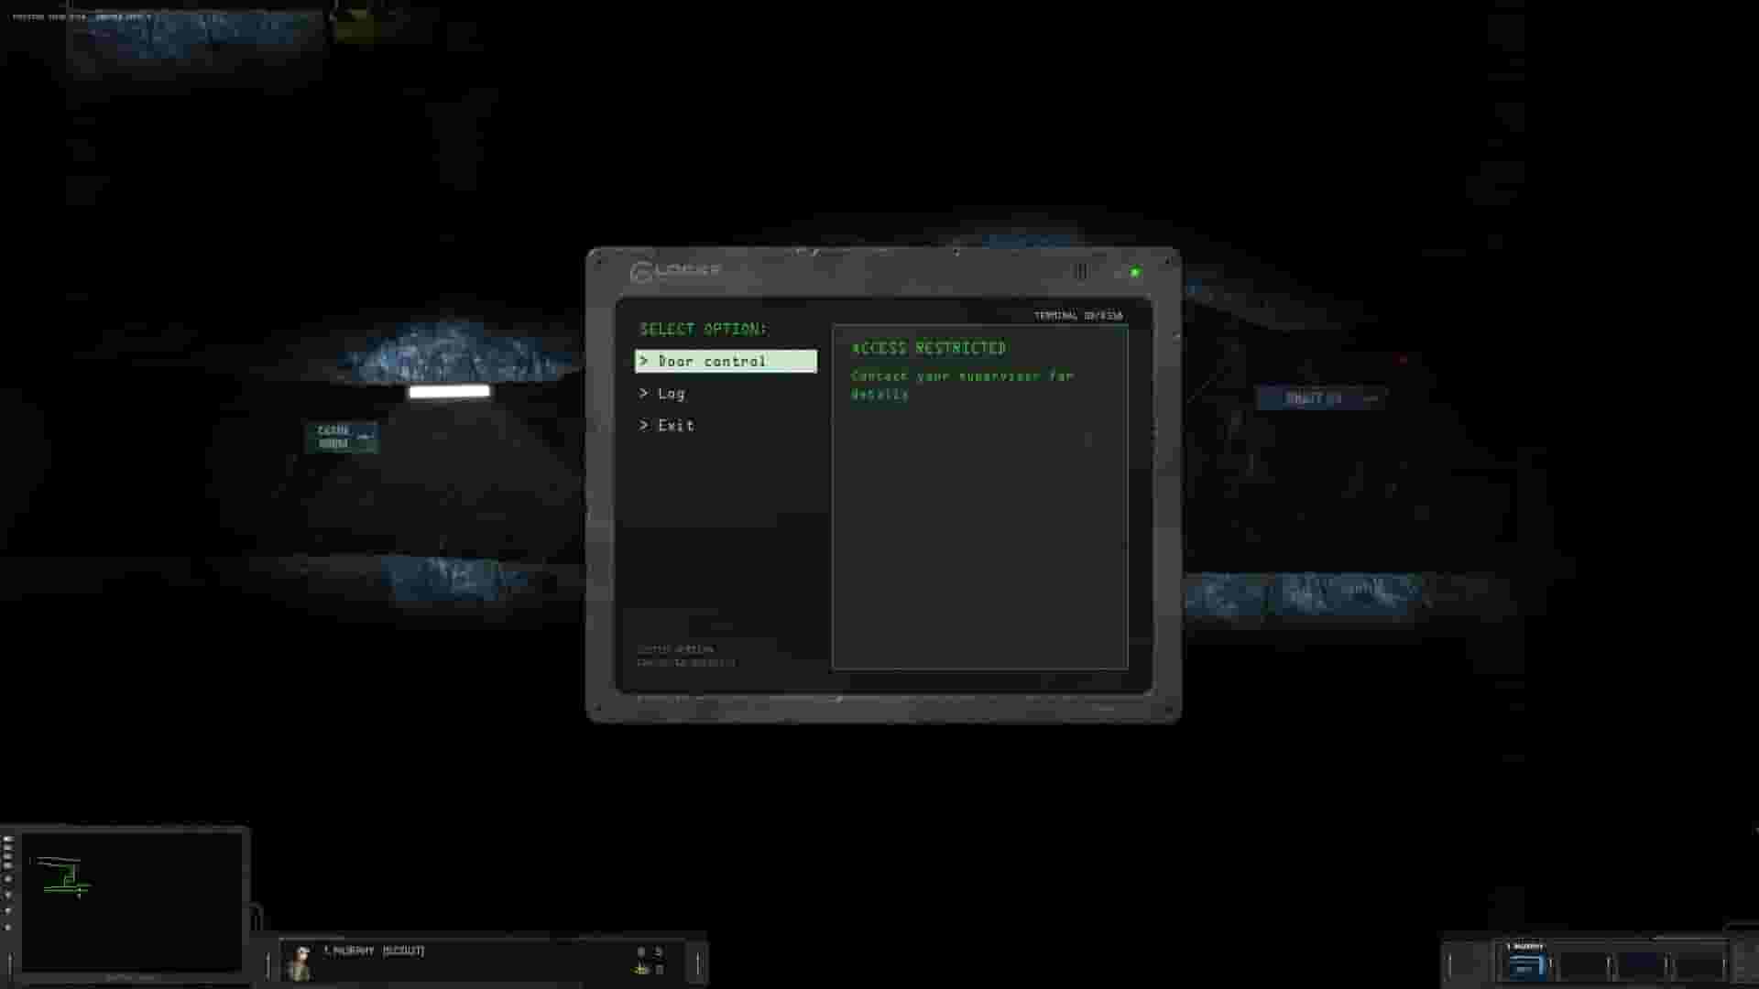Expand the Log entry using its chevron
The width and height of the screenshot is (1759, 989).
(x=645, y=393)
